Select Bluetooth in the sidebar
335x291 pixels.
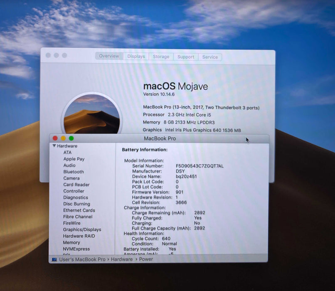74,172
